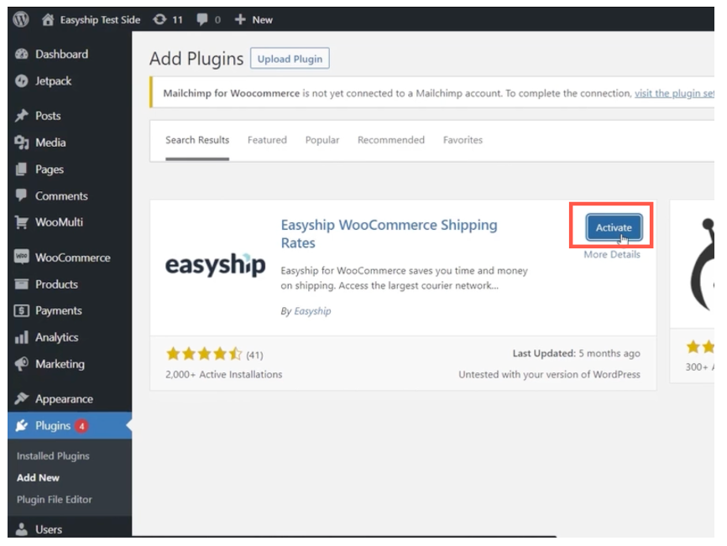
Task: Click the plus icon next to New
Action: (240, 19)
